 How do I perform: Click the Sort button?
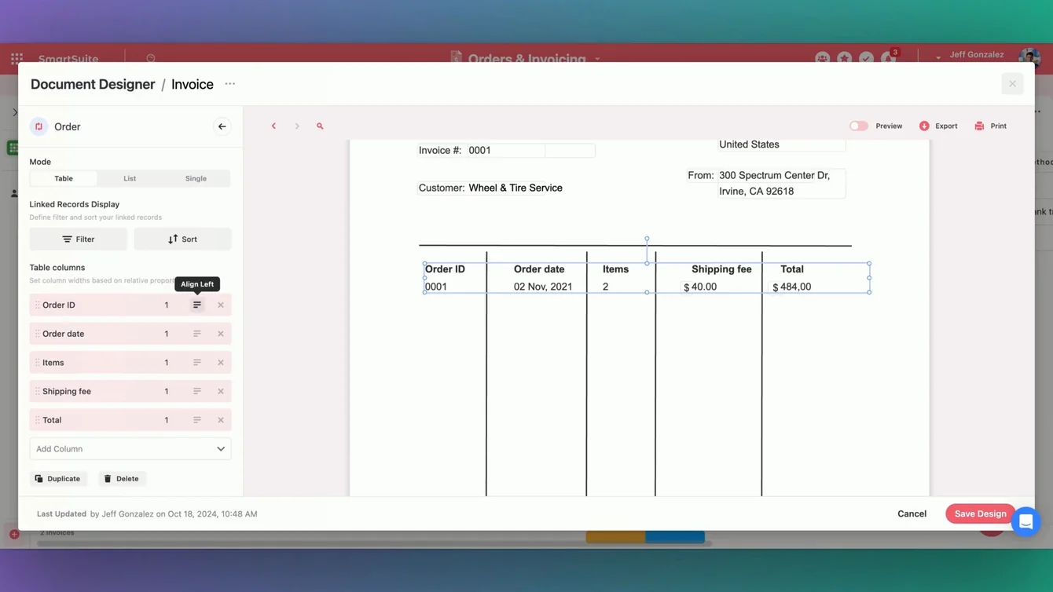(x=182, y=239)
